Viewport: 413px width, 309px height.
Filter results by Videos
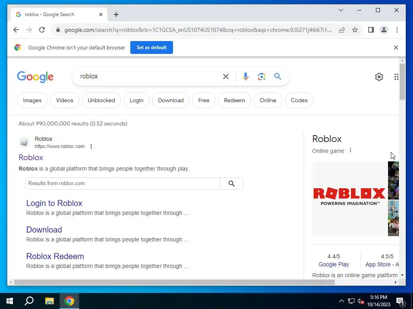point(65,100)
